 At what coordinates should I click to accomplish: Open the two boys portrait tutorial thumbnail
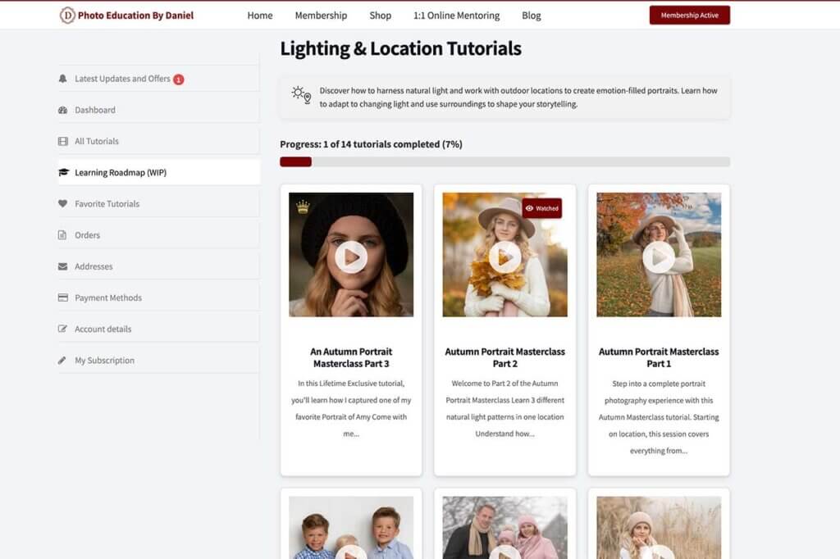point(351,527)
